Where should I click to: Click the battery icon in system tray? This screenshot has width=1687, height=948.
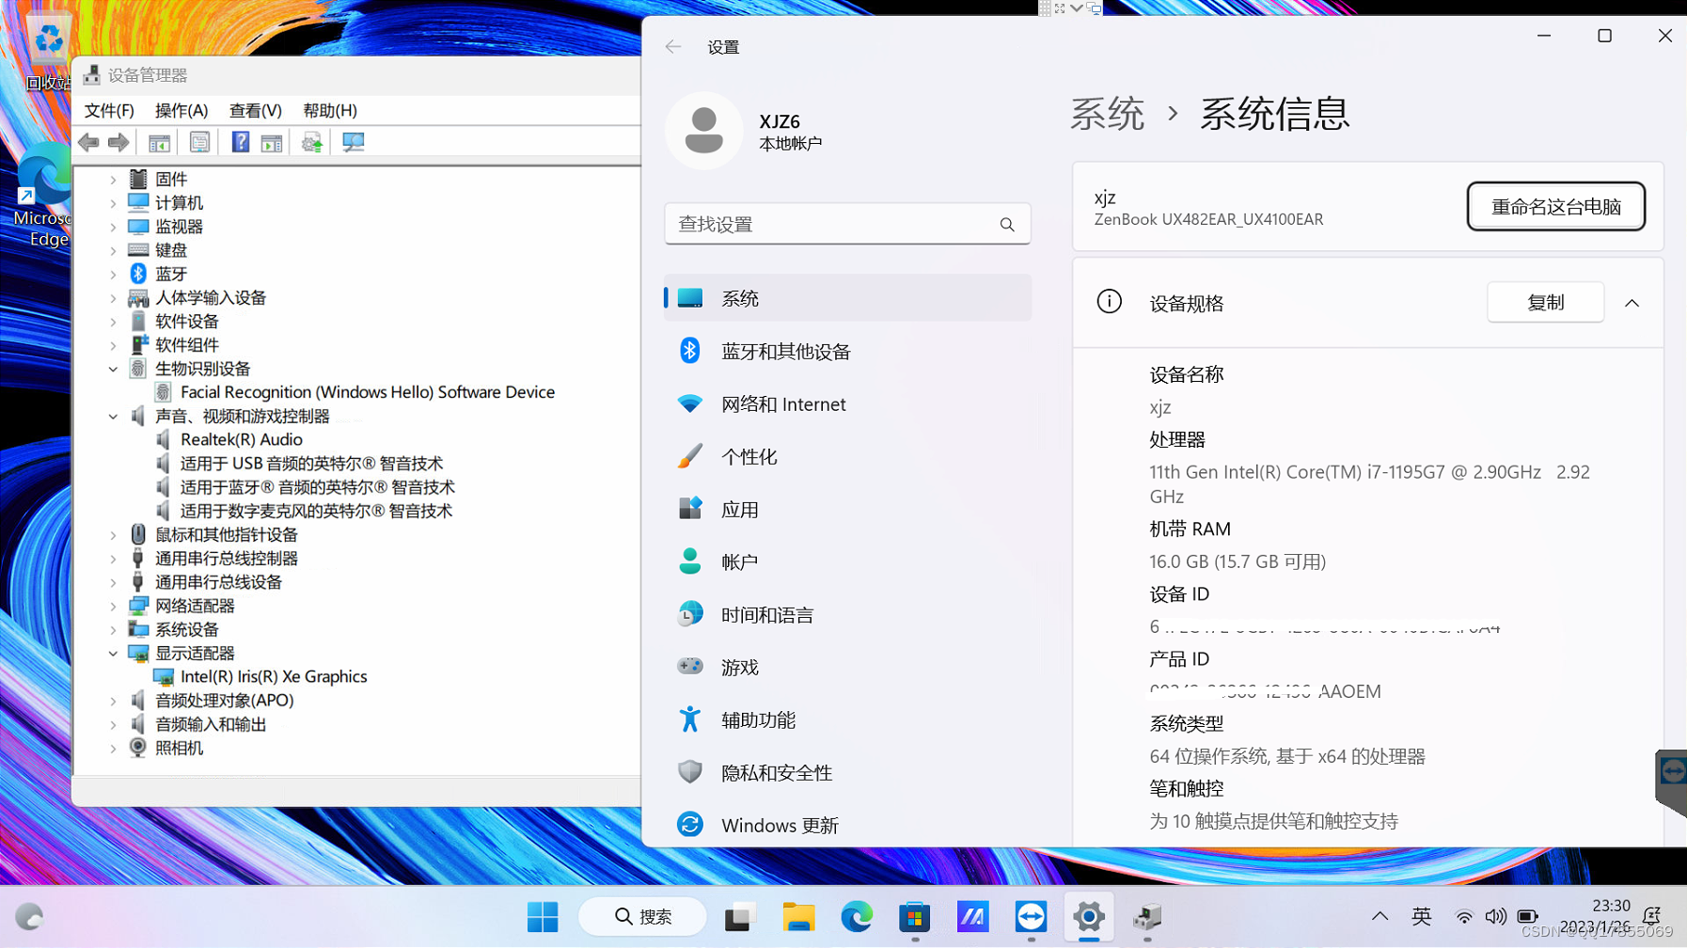click(x=1527, y=916)
